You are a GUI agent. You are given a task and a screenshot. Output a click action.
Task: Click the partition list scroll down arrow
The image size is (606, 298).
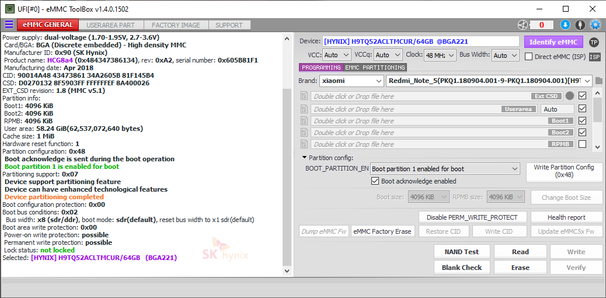(597, 146)
